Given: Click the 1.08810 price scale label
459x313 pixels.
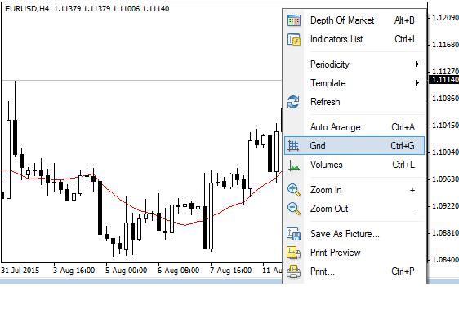Looking at the screenshot, I should click(x=445, y=233).
